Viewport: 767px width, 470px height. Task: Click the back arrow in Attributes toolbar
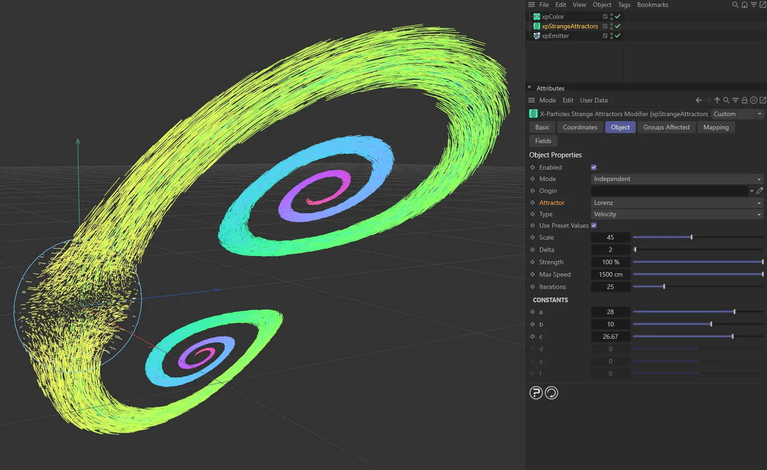[x=698, y=100]
